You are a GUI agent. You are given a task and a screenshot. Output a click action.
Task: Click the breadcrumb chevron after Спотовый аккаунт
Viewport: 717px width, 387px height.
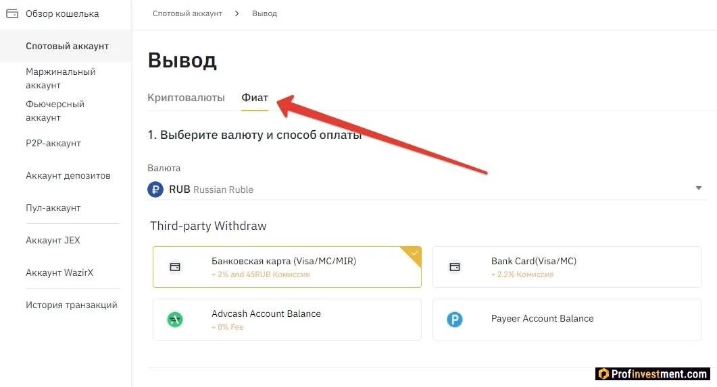(237, 13)
